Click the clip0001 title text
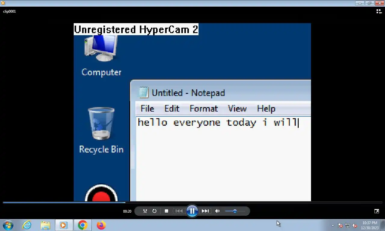The image size is (385, 231). (9, 11)
